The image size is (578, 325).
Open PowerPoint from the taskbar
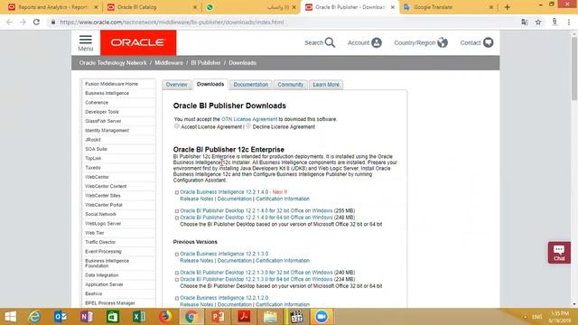tap(218, 317)
